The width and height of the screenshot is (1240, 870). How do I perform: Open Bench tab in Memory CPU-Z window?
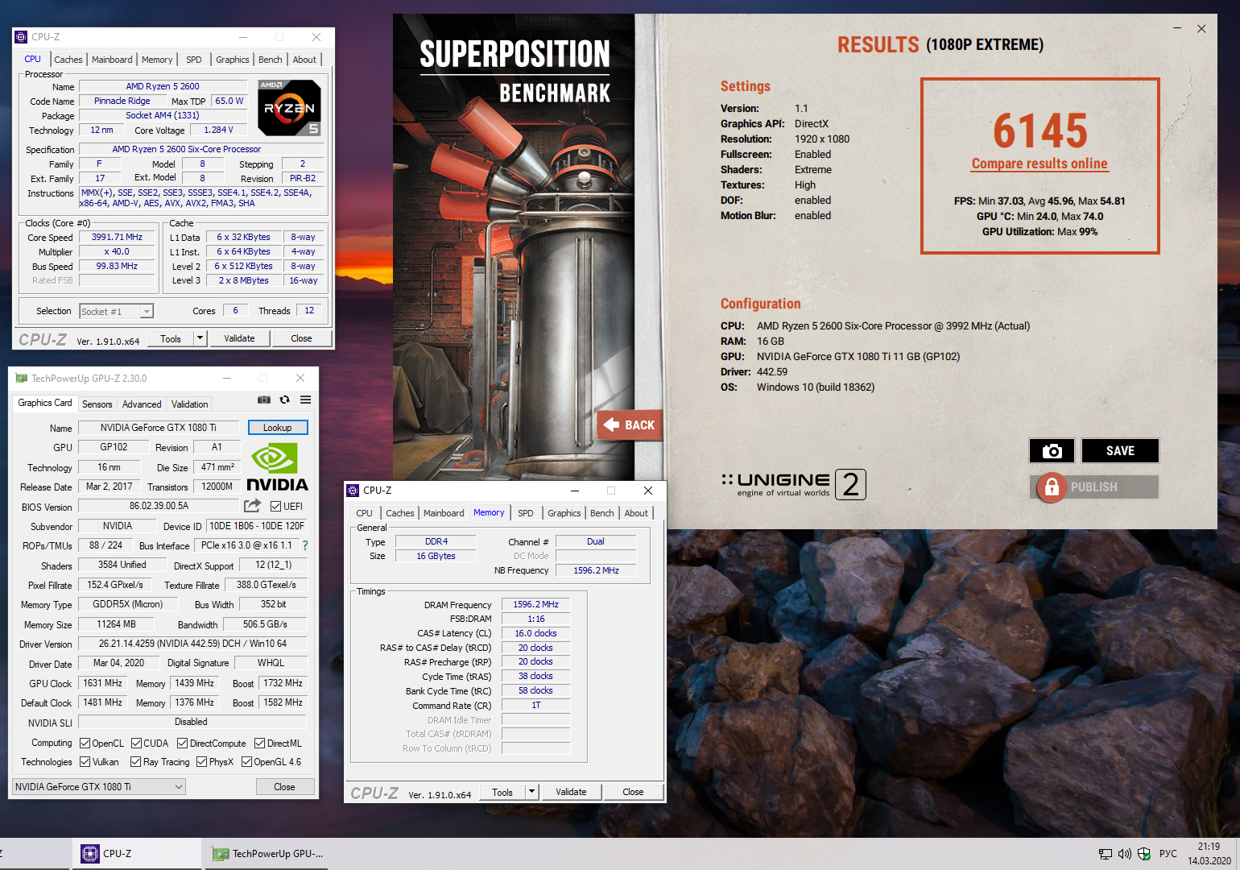[602, 513]
